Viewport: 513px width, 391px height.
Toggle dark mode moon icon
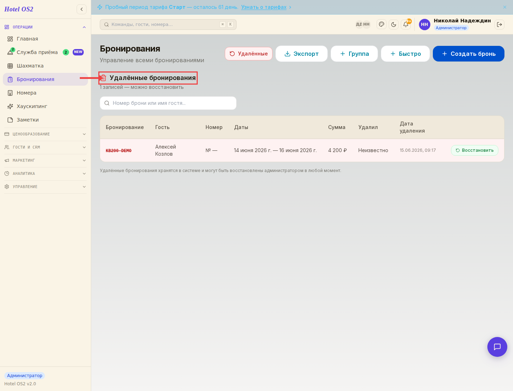coord(394,25)
